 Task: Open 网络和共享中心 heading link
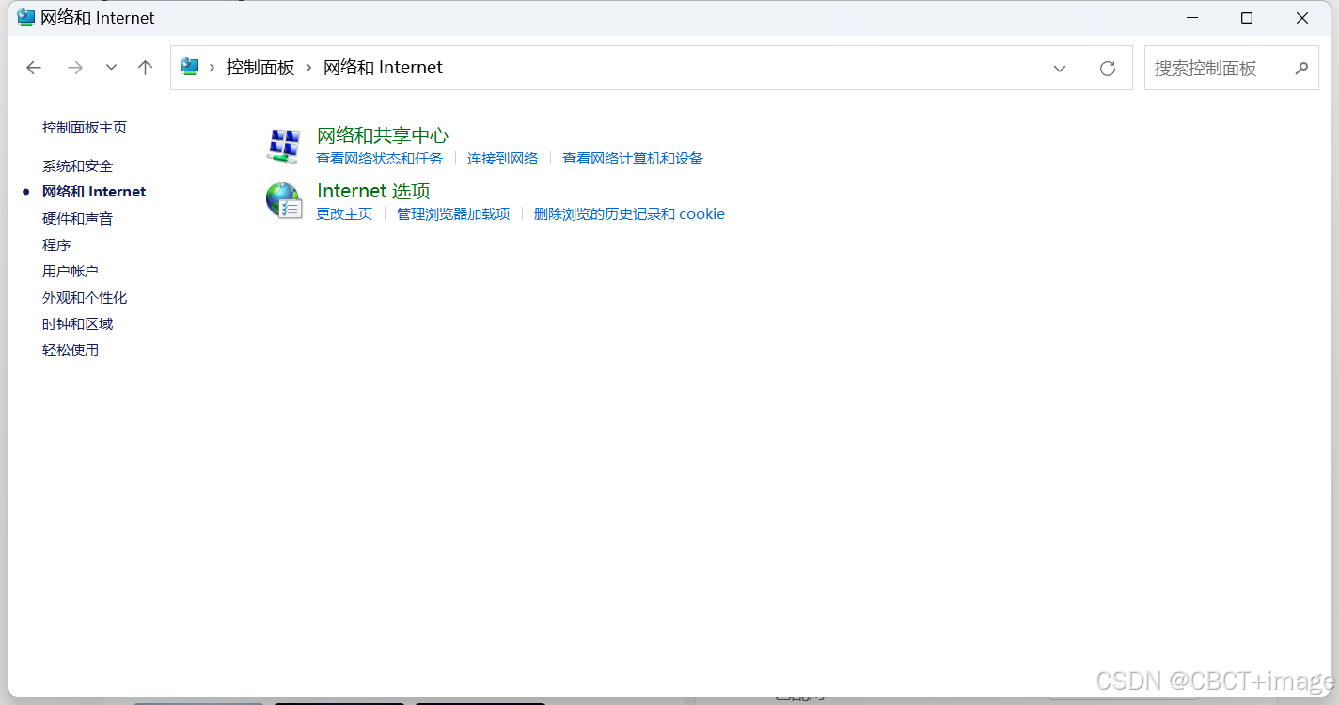[x=383, y=135]
